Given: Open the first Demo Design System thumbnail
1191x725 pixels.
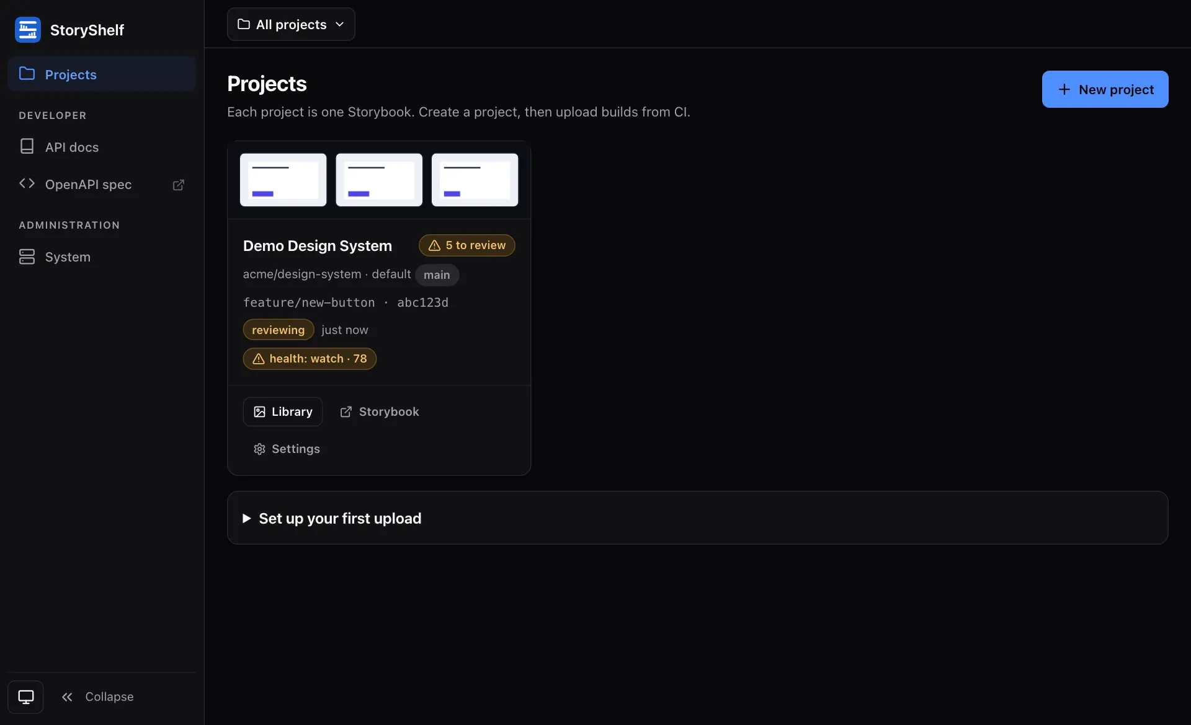Looking at the screenshot, I should (x=283, y=180).
